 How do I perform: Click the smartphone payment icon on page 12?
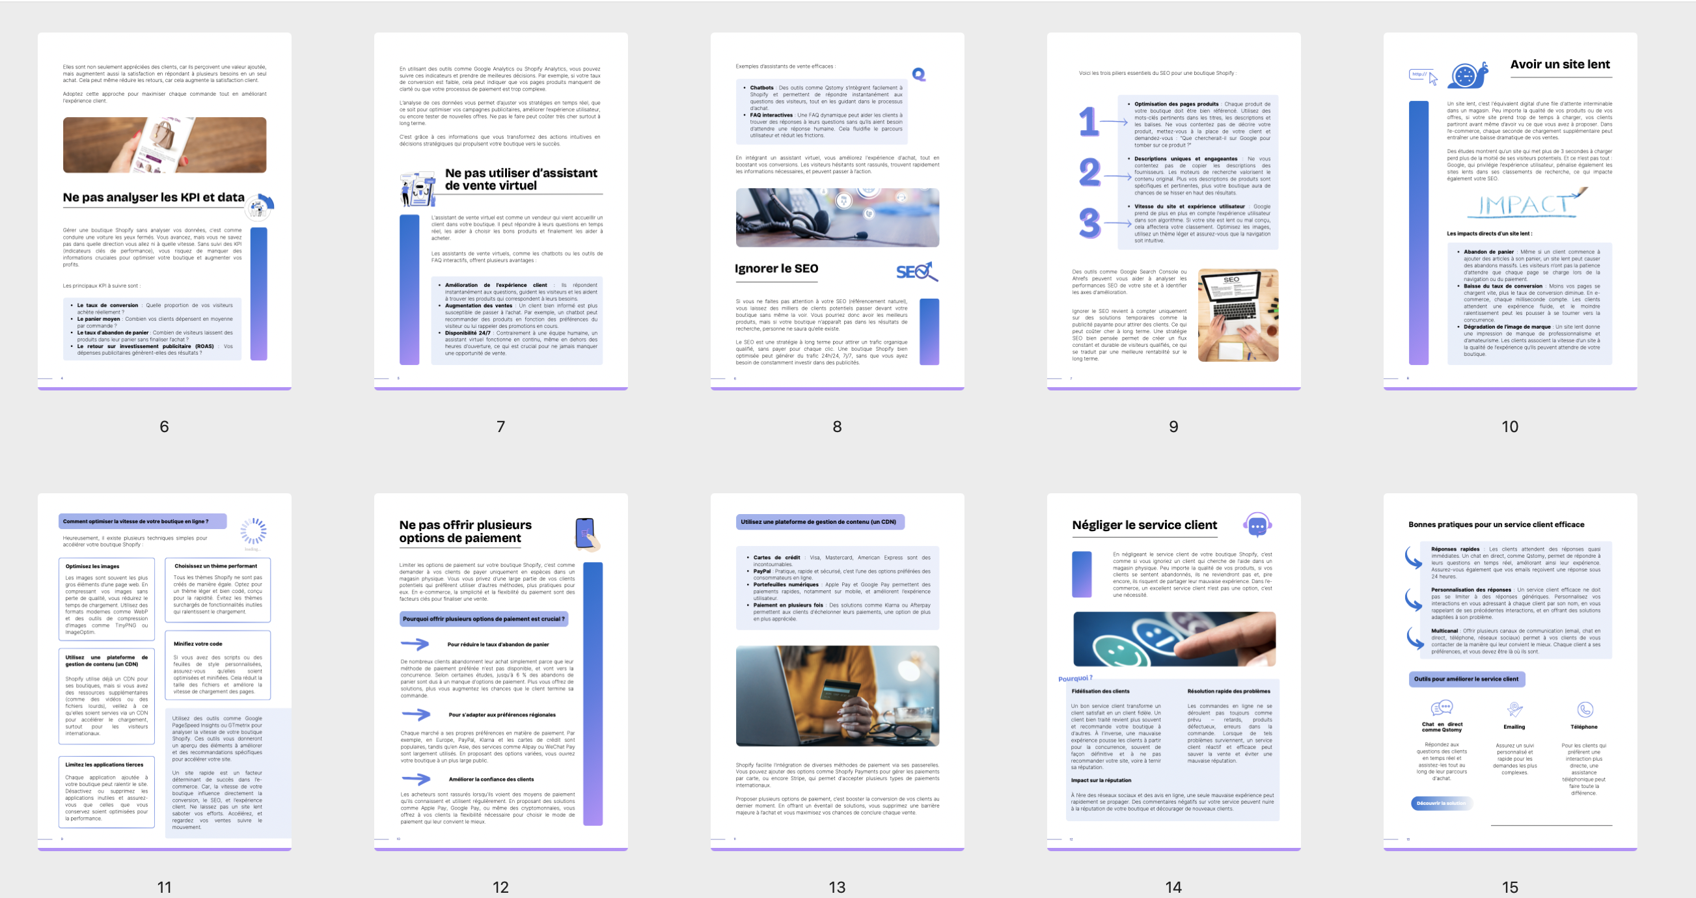coord(587,534)
